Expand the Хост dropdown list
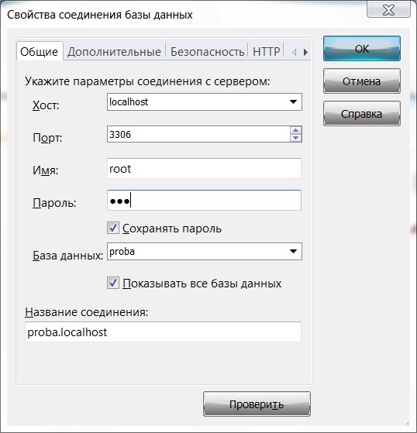The image size is (417, 433). (293, 102)
